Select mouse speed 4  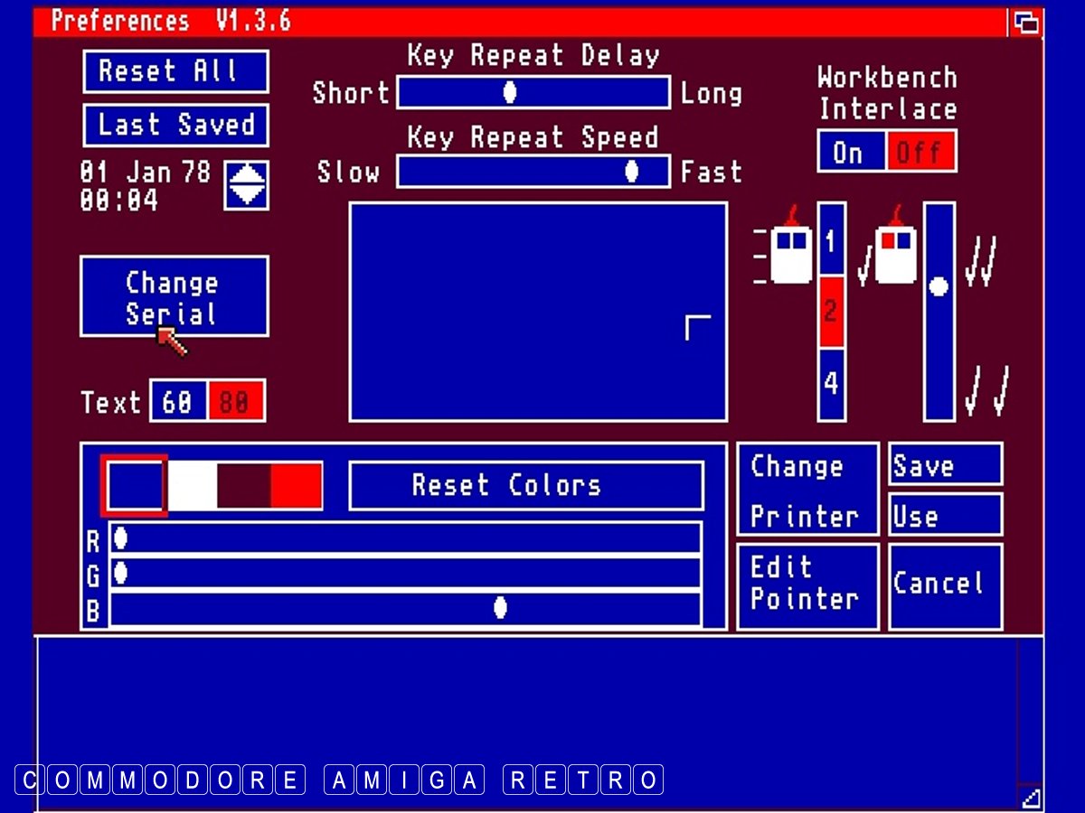click(831, 384)
